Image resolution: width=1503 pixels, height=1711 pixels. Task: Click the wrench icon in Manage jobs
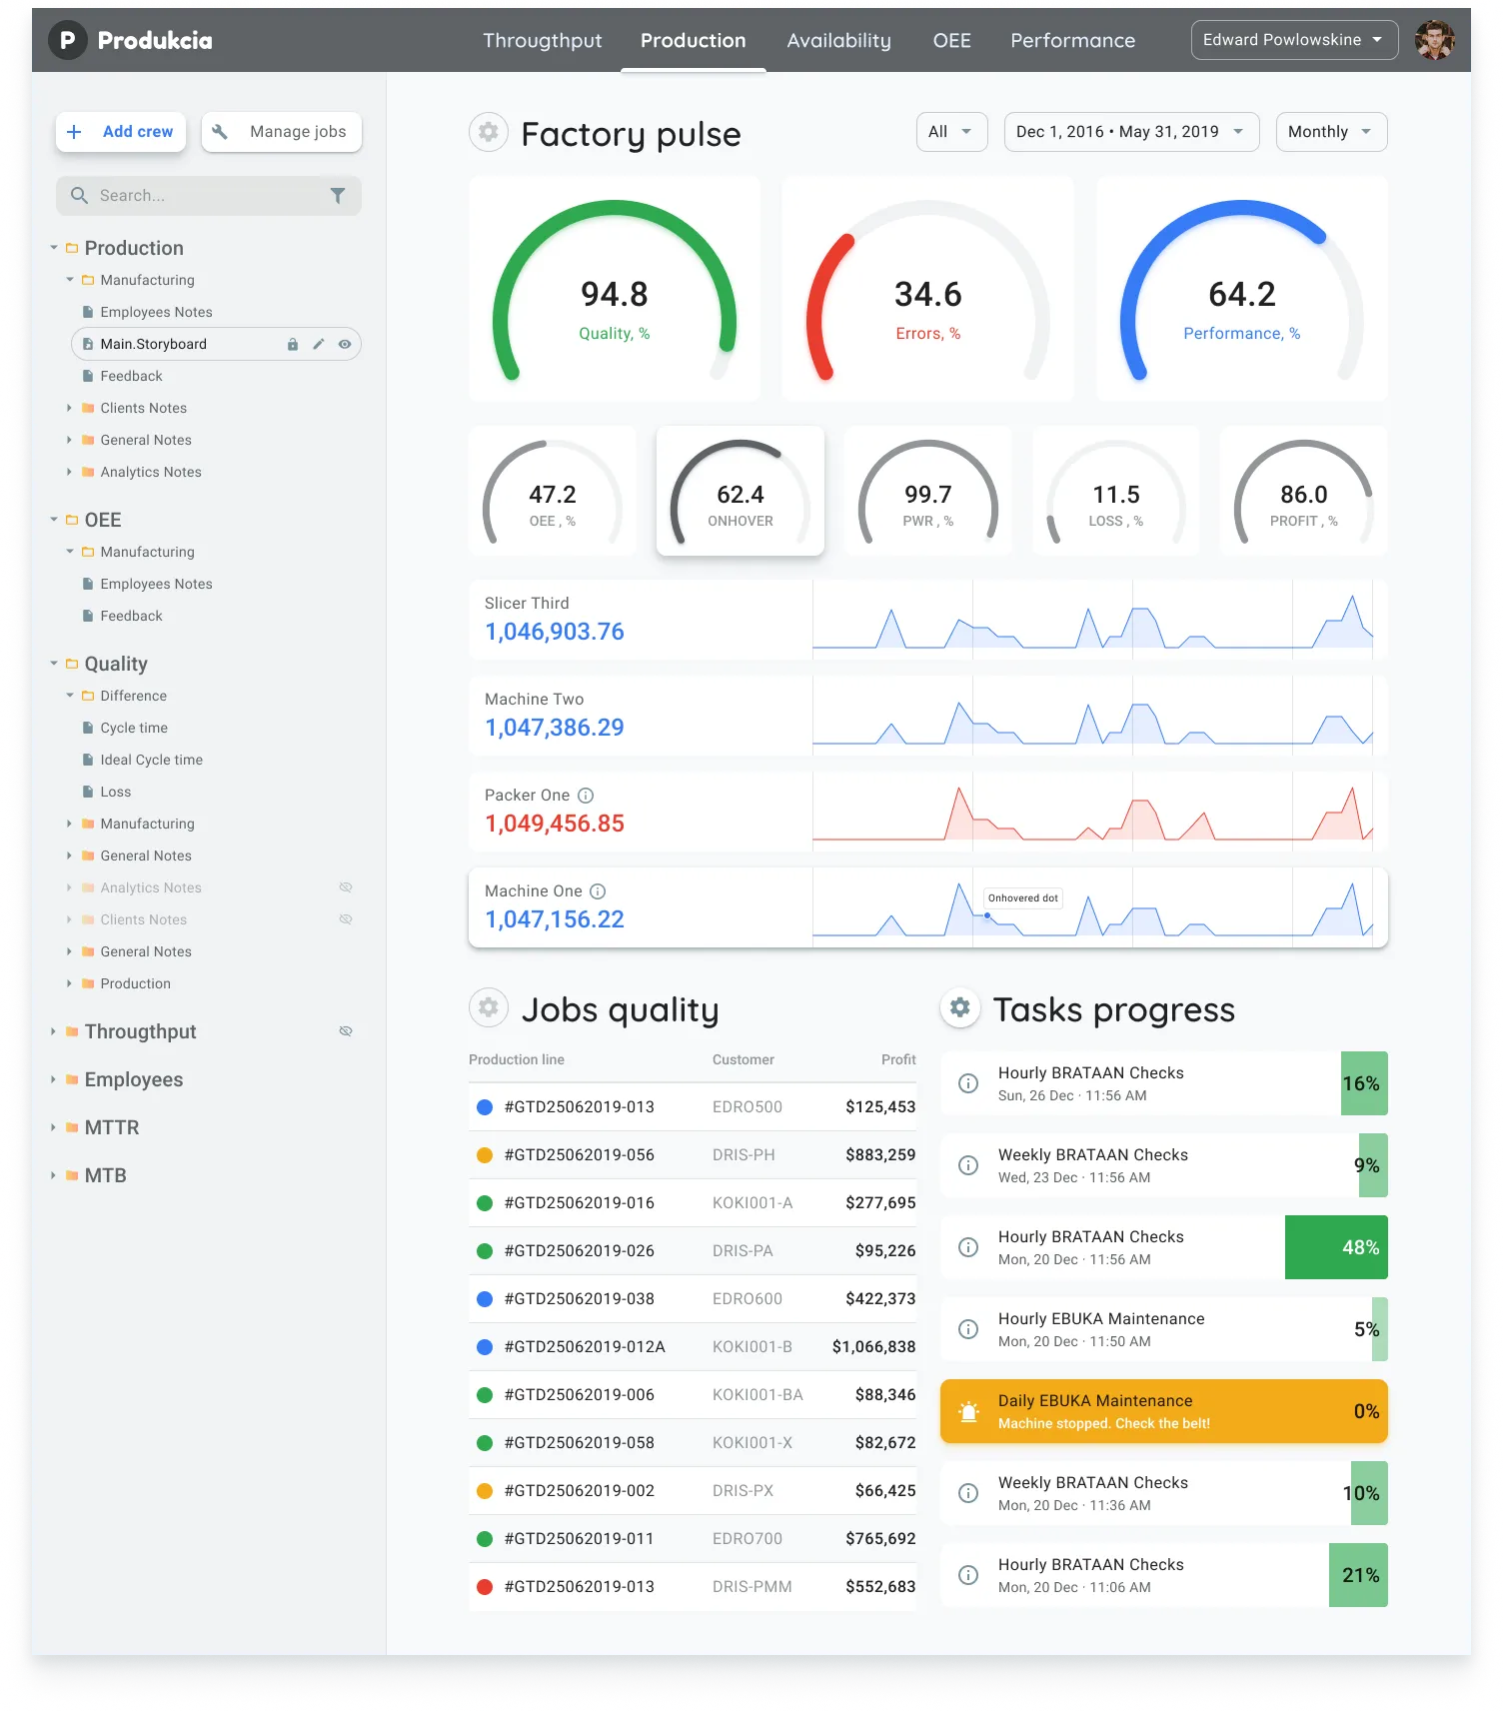[220, 132]
